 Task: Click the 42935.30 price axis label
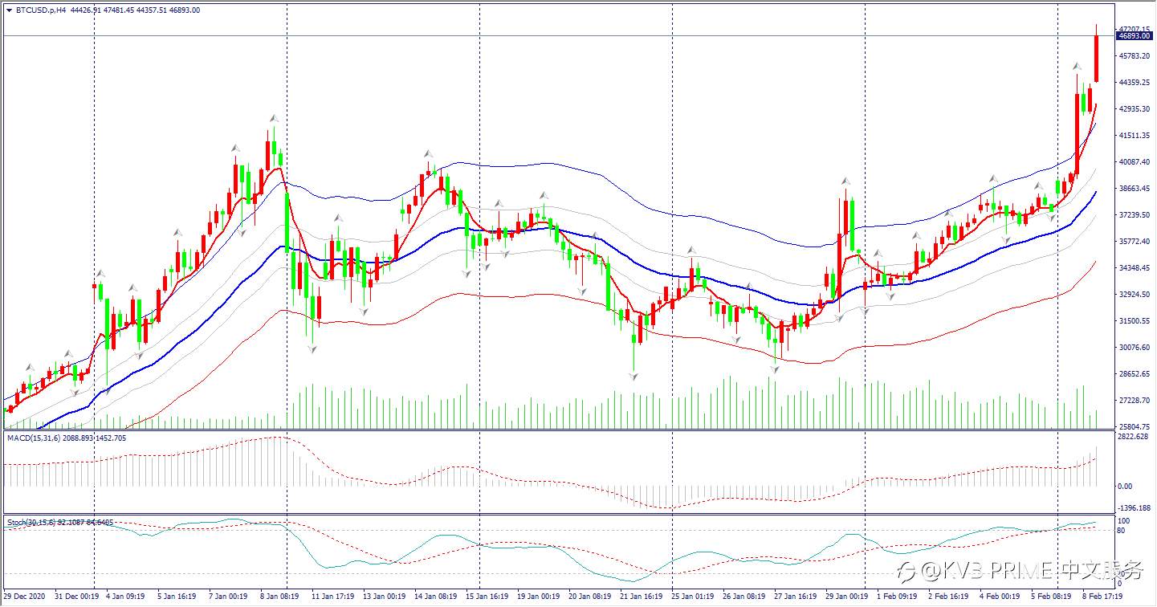pos(1135,108)
